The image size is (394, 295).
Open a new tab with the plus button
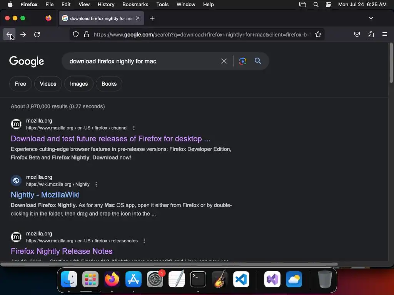tap(152, 18)
